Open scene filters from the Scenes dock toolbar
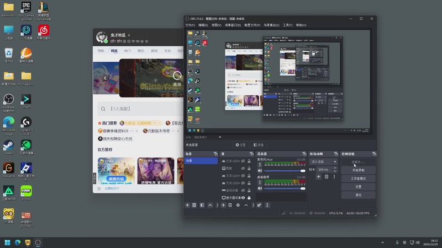The width and height of the screenshot is (442, 248). [x=202, y=205]
